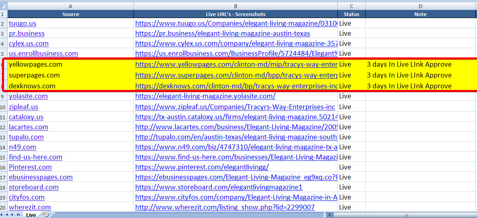Open the www.tuugo.us Companies URL

pyautogui.click(x=236, y=23)
